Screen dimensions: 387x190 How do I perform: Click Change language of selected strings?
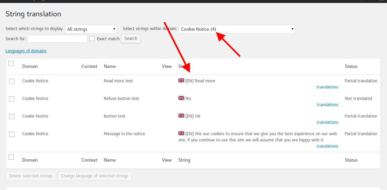(x=95, y=176)
